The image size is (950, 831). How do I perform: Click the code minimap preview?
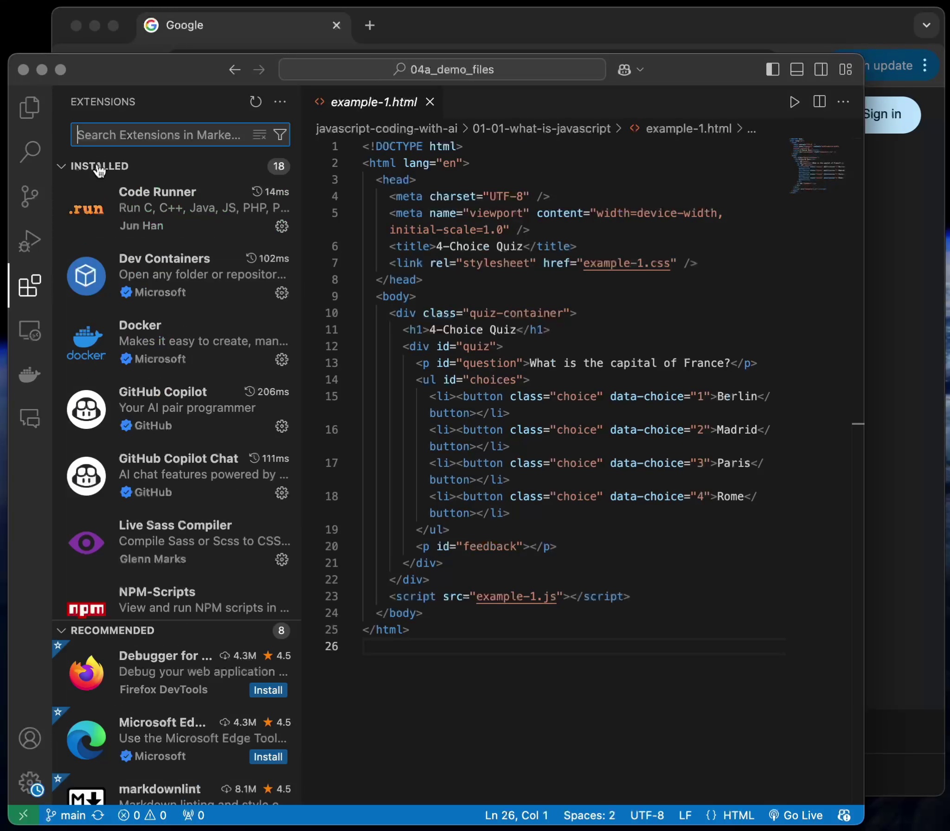pyautogui.click(x=819, y=166)
